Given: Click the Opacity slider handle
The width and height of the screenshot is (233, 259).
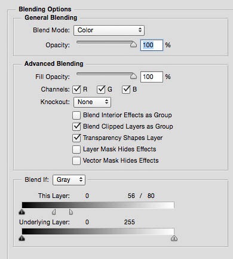Looking at the screenshot, I should coord(133,44).
